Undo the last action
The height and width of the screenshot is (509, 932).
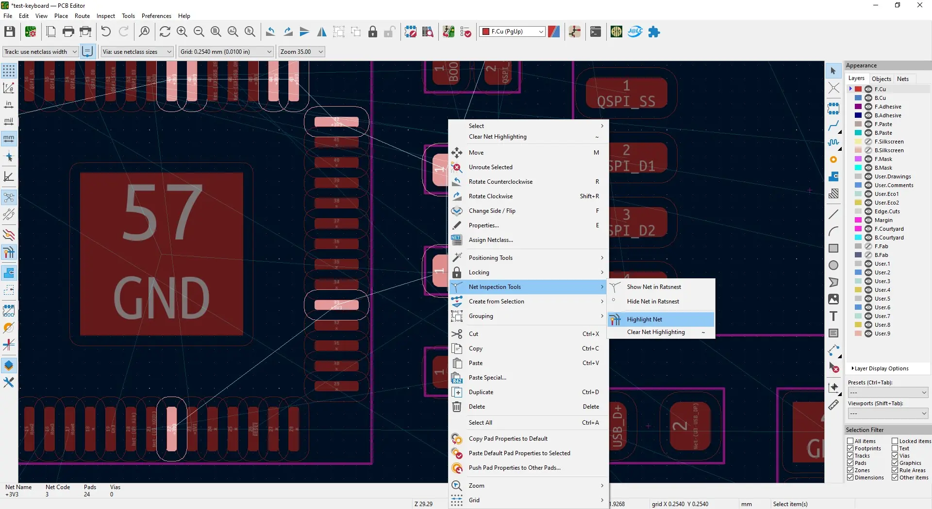pyautogui.click(x=106, y=32)
